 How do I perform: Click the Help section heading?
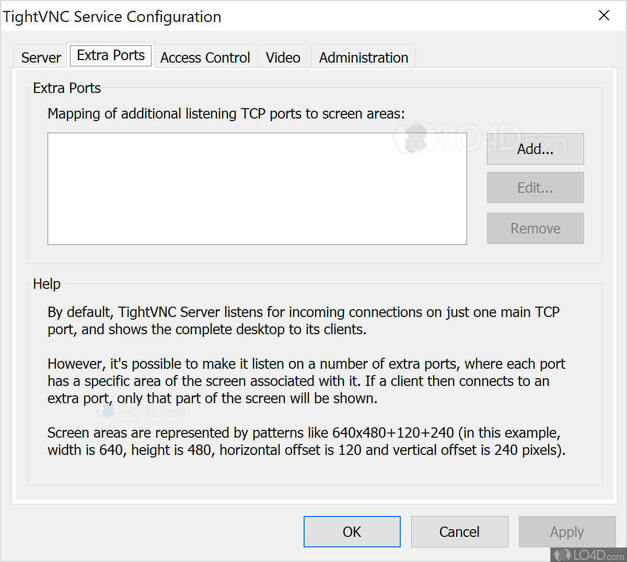pos(47,284)
